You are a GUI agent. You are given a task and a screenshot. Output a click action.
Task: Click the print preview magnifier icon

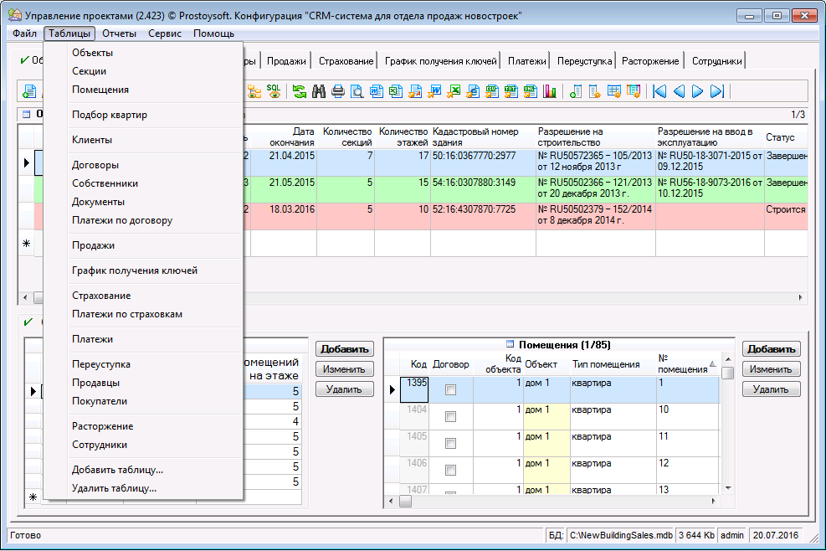(357, 91)
